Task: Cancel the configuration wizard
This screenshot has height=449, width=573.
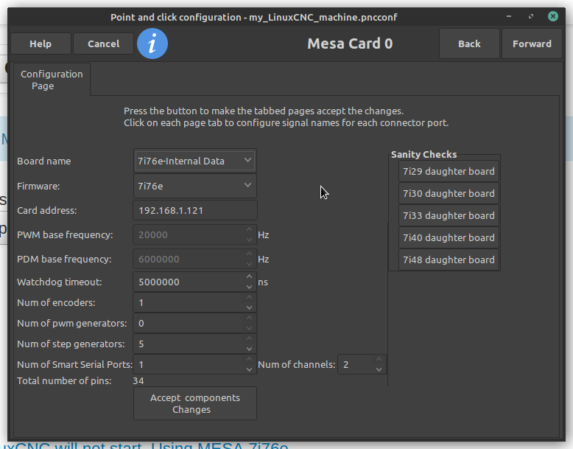Action: point(103,44)
